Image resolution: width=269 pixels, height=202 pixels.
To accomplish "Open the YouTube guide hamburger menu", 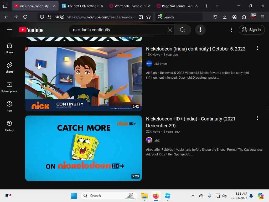I will pyautogui.click(x=9, y=30).
